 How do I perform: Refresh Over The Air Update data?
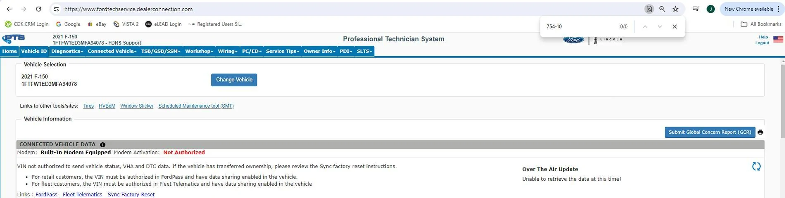756,167
